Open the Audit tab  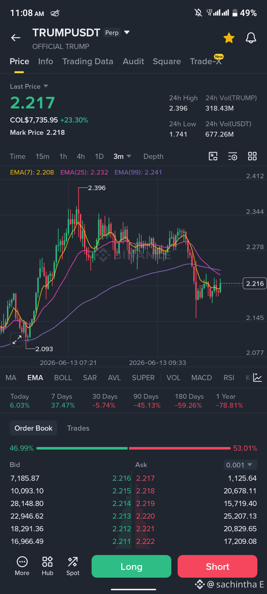pos(133,61)
